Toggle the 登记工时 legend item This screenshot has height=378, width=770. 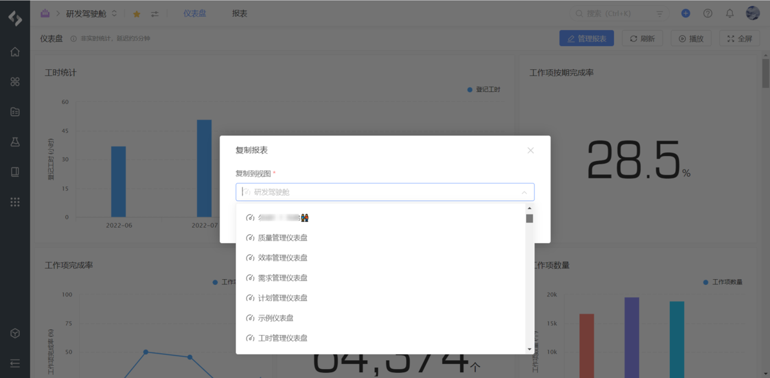[484, 90]
